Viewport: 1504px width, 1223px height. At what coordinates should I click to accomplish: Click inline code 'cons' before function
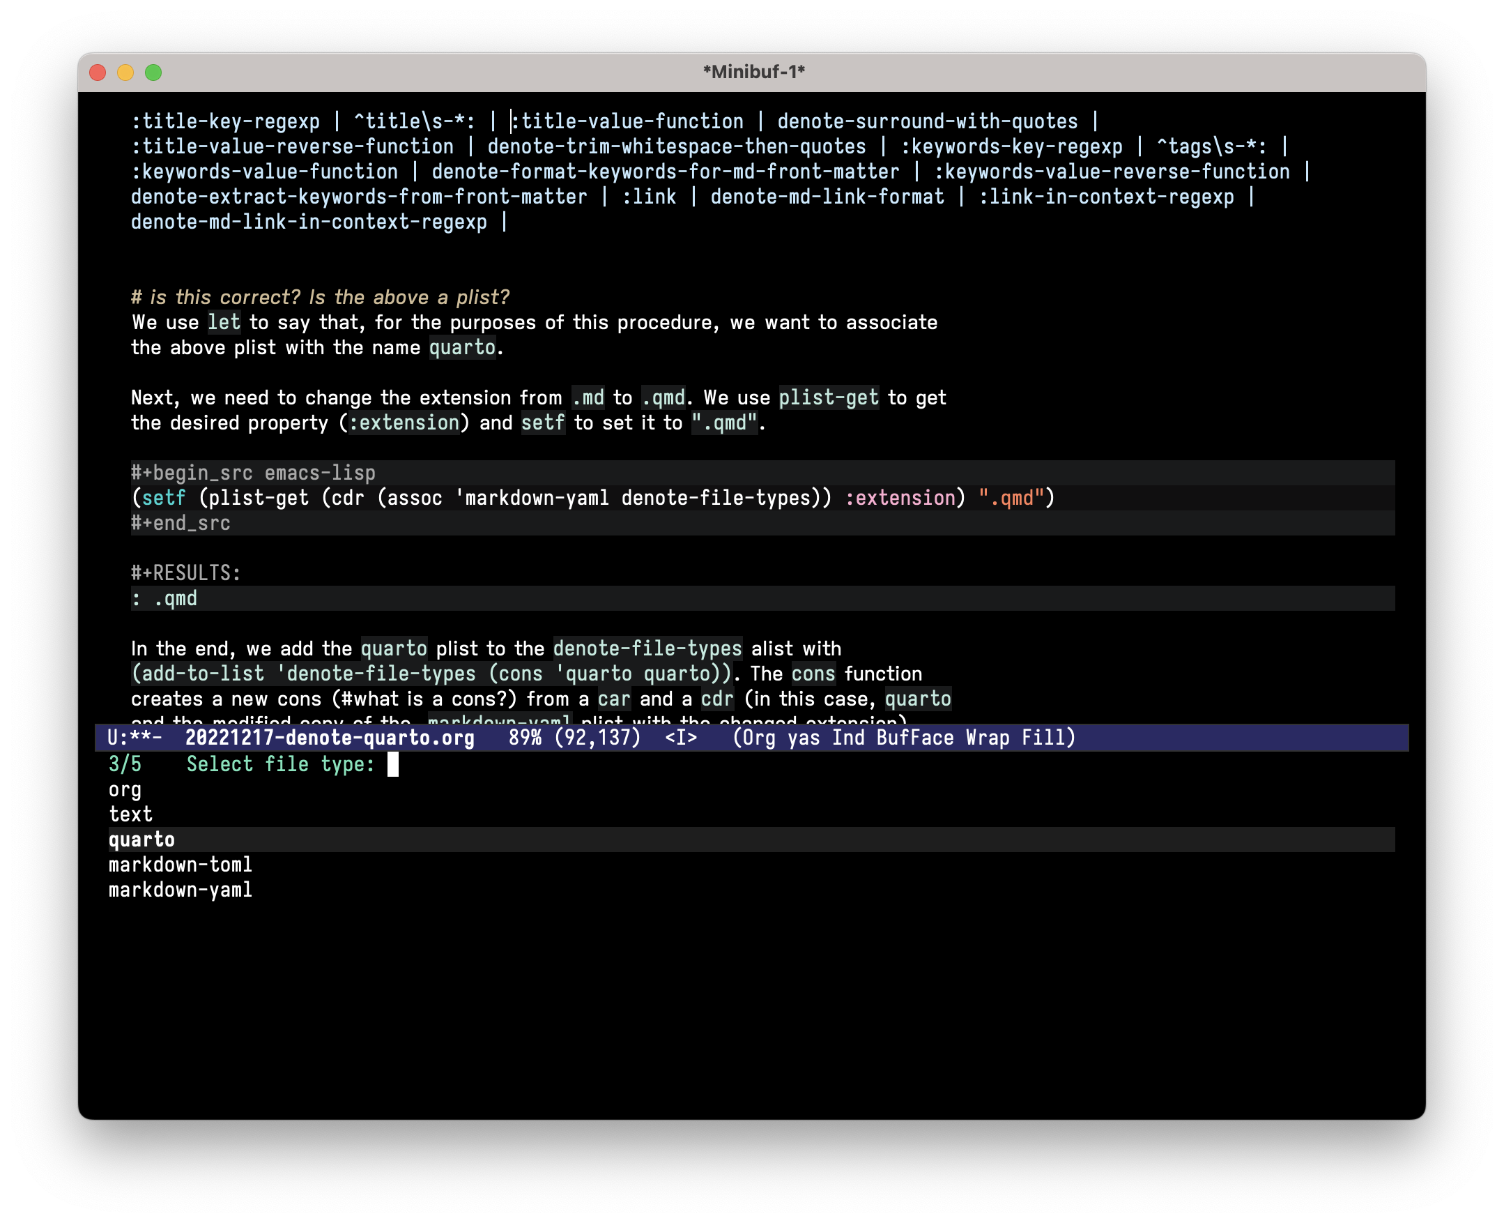(813, 674)
